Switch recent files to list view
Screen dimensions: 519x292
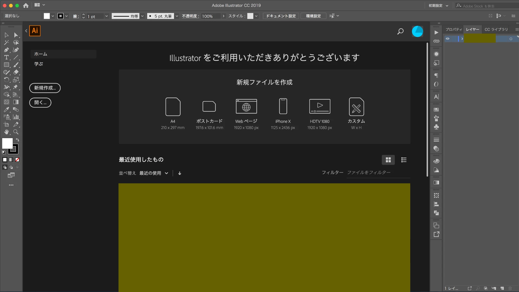pyautogui.click(x=404, y=160)
